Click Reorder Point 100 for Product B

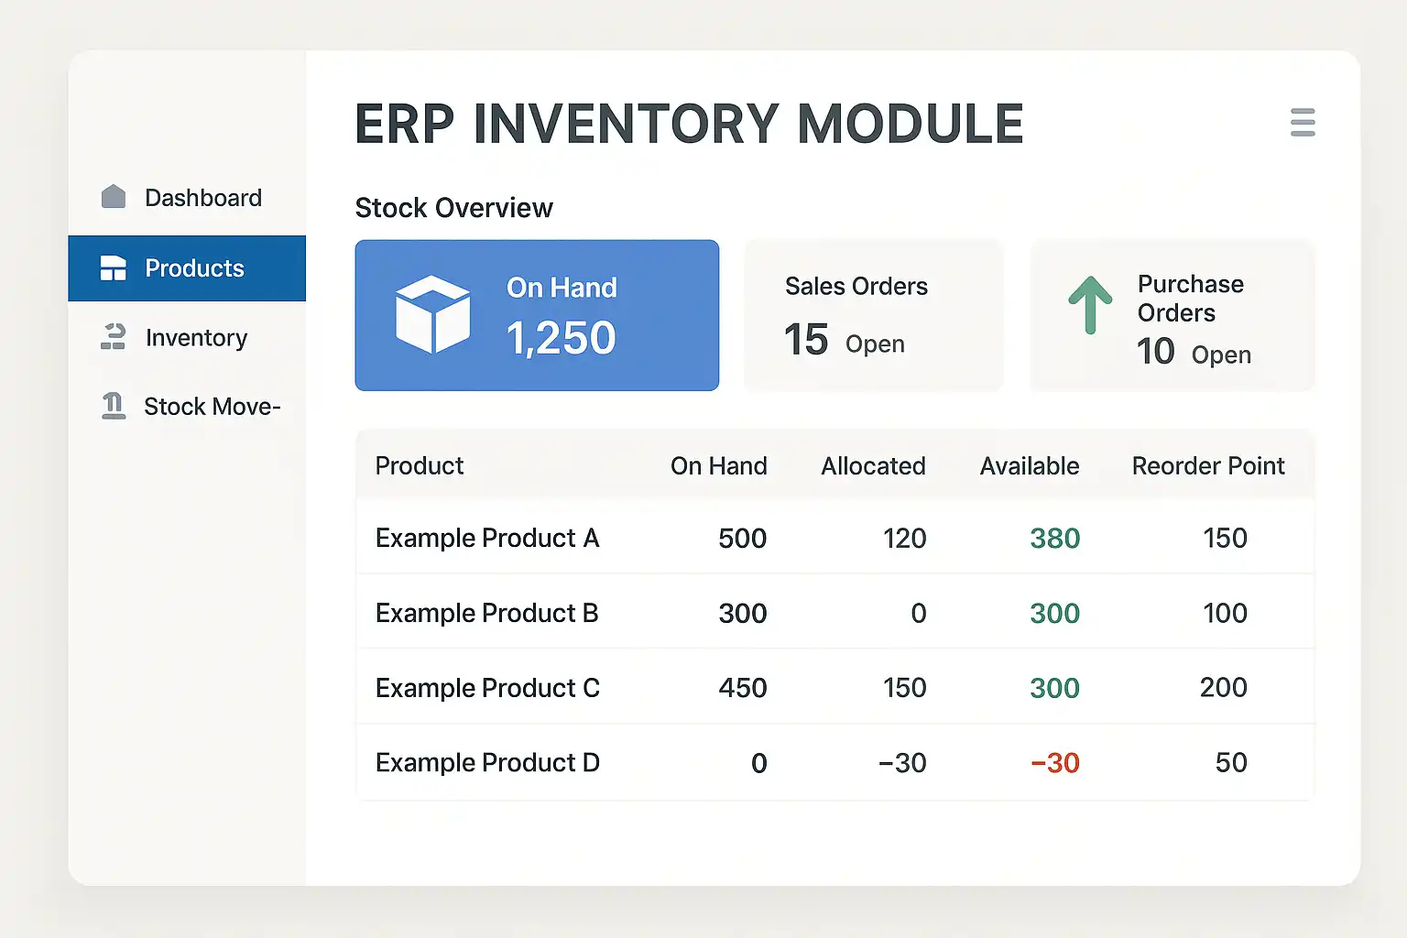(1226, 614)
